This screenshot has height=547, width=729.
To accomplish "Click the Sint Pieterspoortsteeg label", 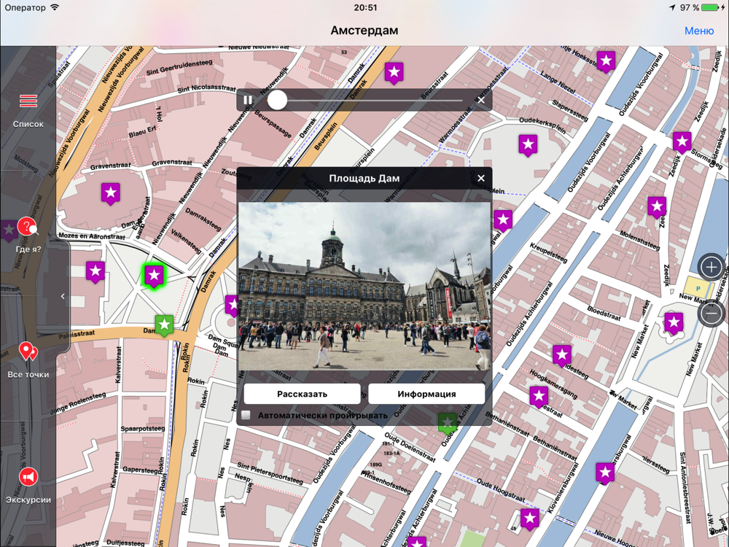I will coord(270,473).
